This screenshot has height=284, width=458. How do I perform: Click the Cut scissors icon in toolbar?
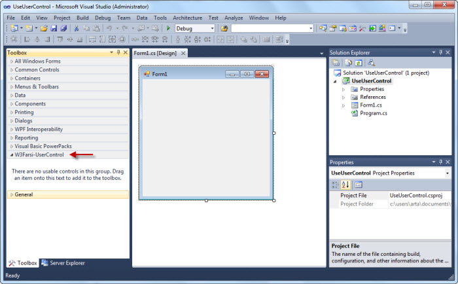77,29
